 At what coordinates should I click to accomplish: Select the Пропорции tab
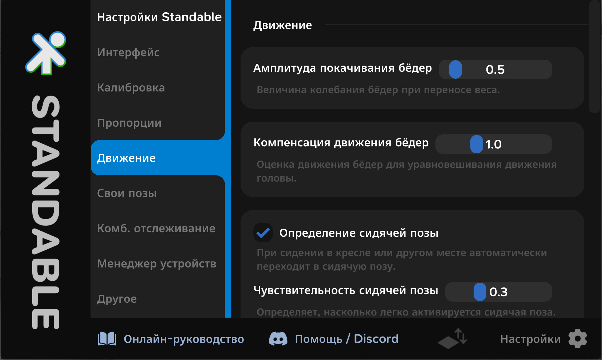point(129,123)
